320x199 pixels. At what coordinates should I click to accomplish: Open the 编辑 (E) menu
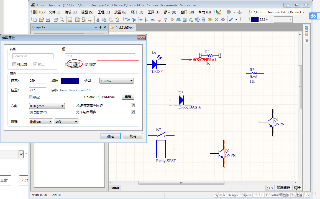[x=71, y=12]
